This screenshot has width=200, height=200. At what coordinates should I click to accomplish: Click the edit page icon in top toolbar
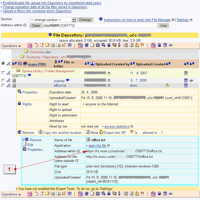click(92, 45)
